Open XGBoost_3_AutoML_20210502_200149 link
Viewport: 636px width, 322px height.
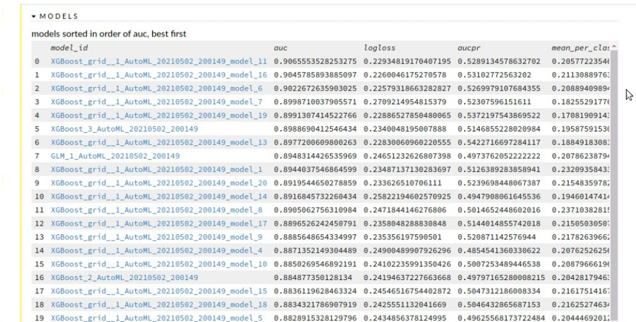coord(125,129)
